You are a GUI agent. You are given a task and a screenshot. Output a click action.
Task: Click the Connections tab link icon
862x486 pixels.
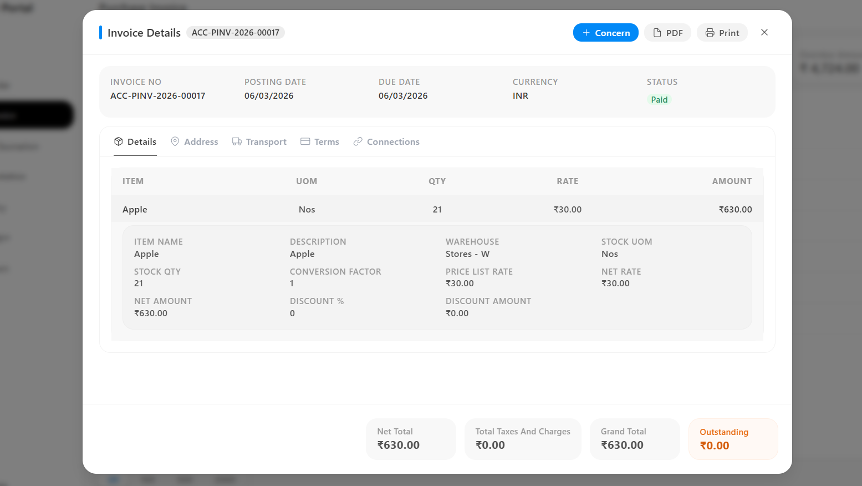click(358, 141)
